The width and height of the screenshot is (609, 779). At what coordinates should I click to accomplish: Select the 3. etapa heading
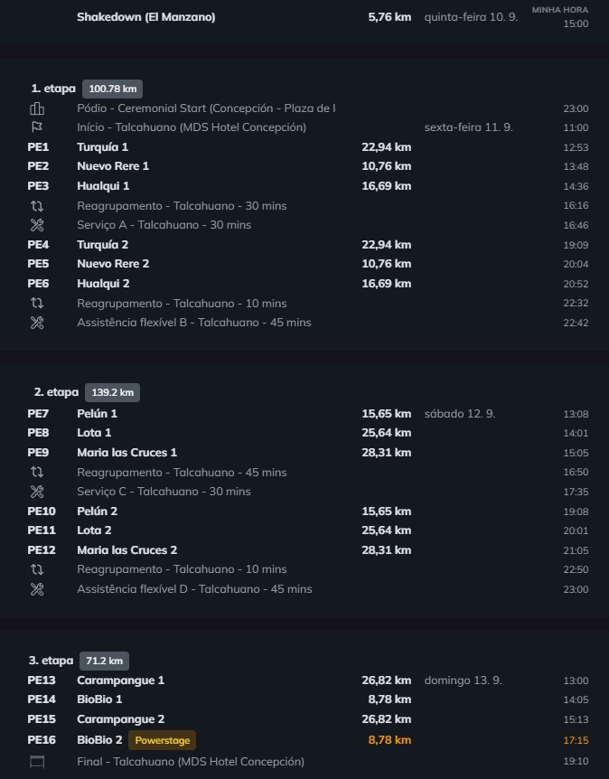[52, 661]
